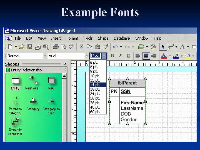
Task: Expand the connector tool options arrow
Action: tap(176, 47)
